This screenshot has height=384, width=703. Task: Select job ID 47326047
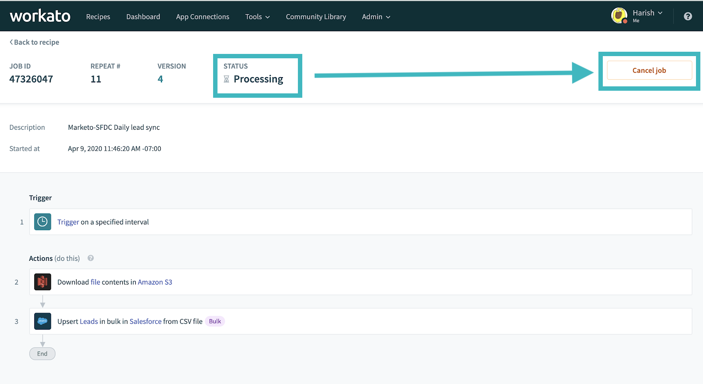31,79
